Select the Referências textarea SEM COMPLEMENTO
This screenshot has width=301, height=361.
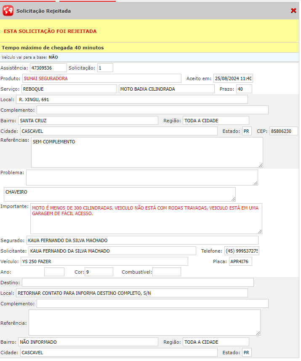click(x=147, y=152)
